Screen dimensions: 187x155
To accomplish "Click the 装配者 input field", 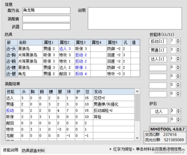I will click(x=46, y=19).
